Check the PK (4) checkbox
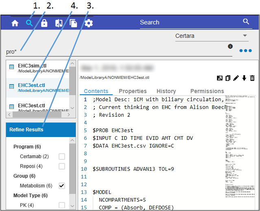The width and height of the screenshot is (260, 211). (62, 205)
